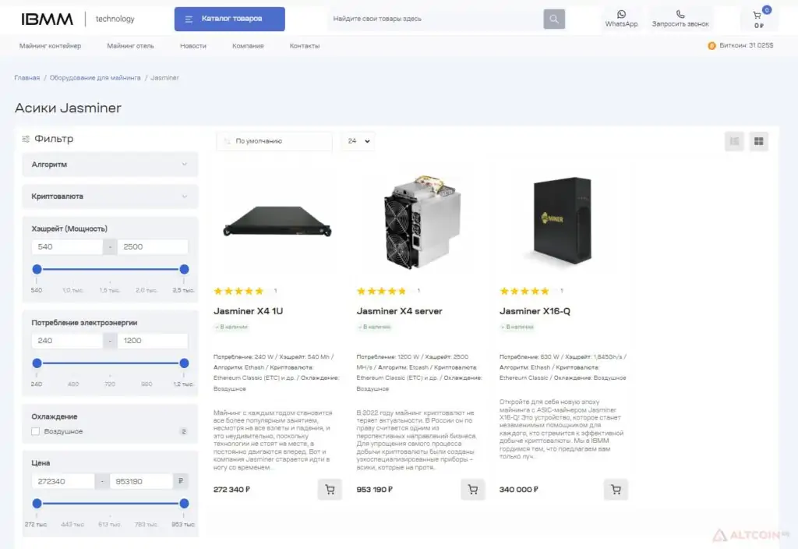
Task: Open Оборудование для майнинга breadcrumb
Action: (95, 78)
